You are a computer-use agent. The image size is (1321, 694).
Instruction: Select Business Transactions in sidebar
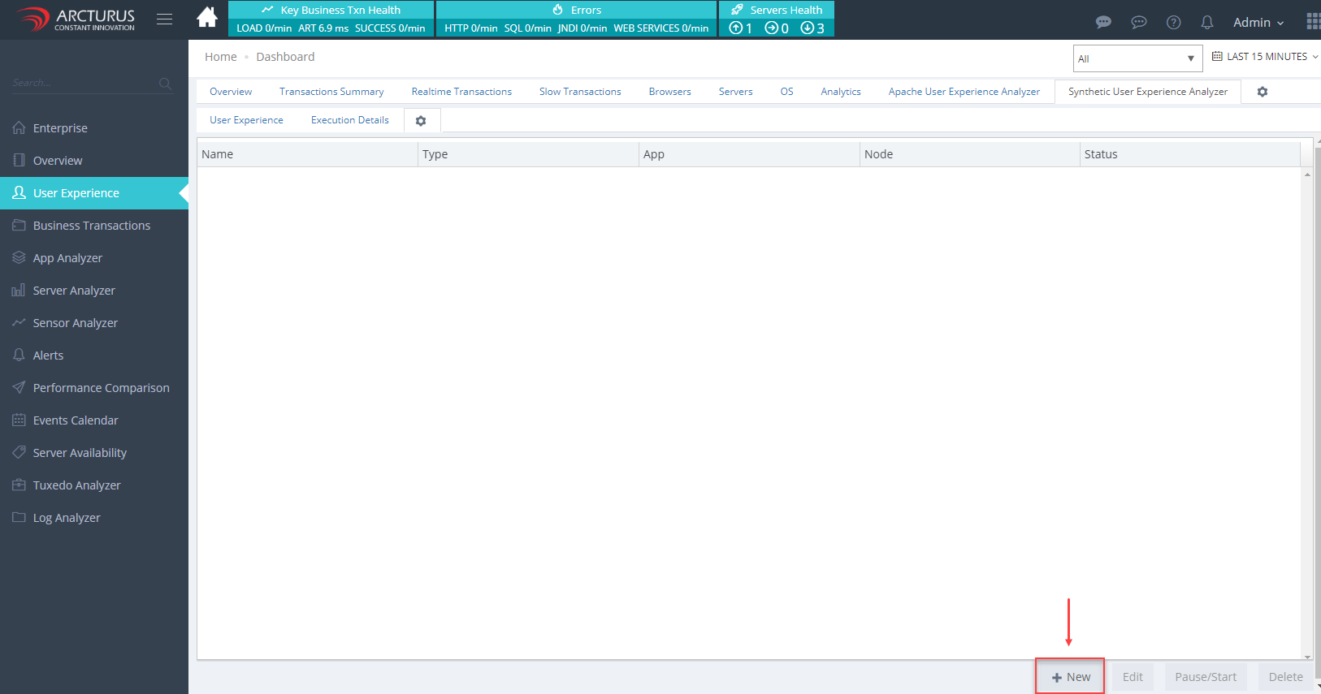click(x=91, y=226)
